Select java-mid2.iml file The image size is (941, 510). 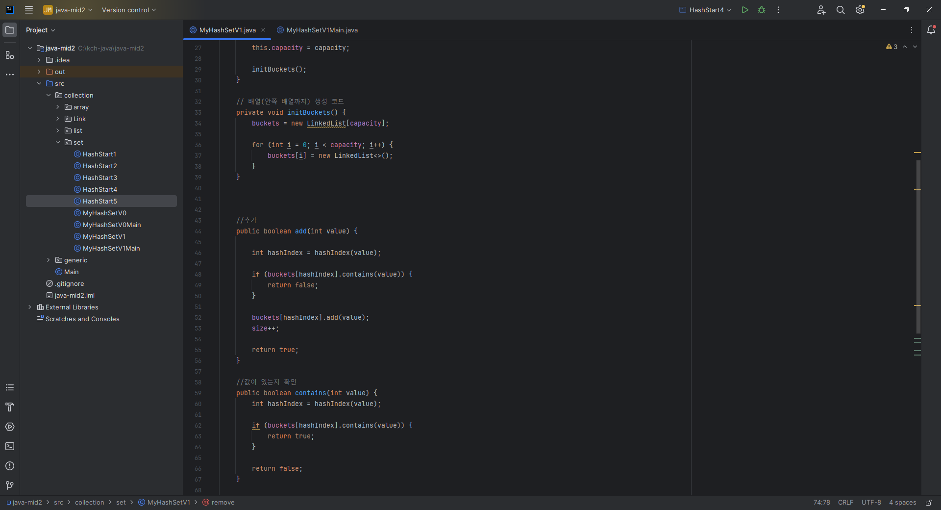(x=74, y=295)
